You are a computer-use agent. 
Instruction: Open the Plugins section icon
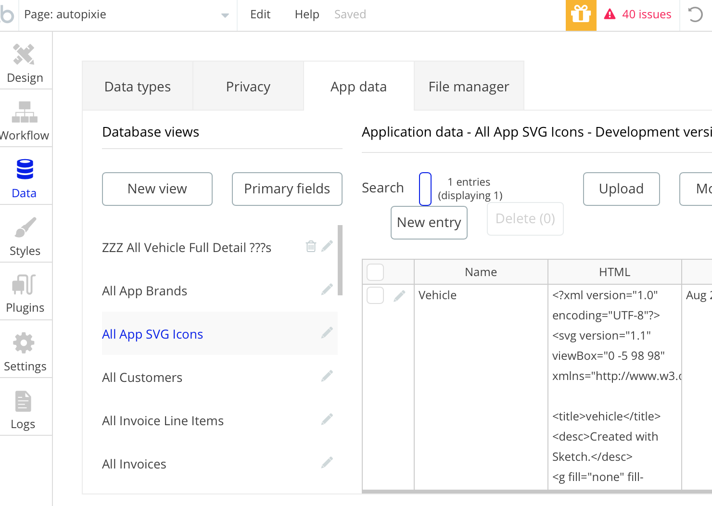point(25,285)
